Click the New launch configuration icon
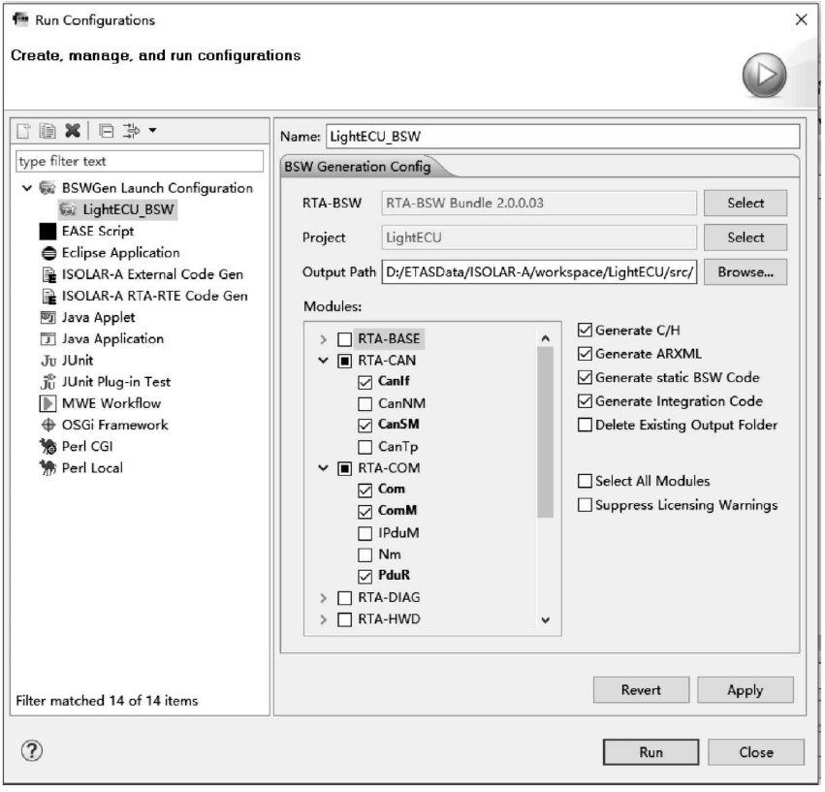Screen dimensions: 825x792 click(x=23, y=131)
